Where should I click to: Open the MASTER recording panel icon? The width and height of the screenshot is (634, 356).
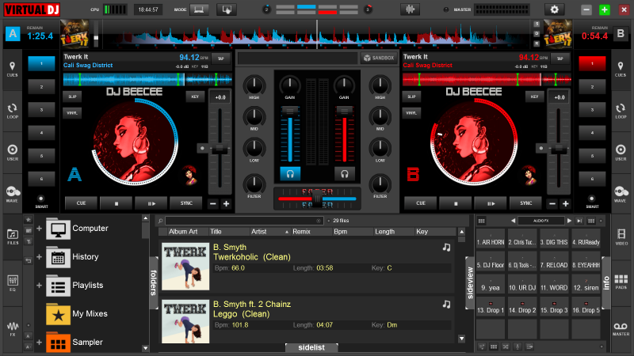[621, 328]
